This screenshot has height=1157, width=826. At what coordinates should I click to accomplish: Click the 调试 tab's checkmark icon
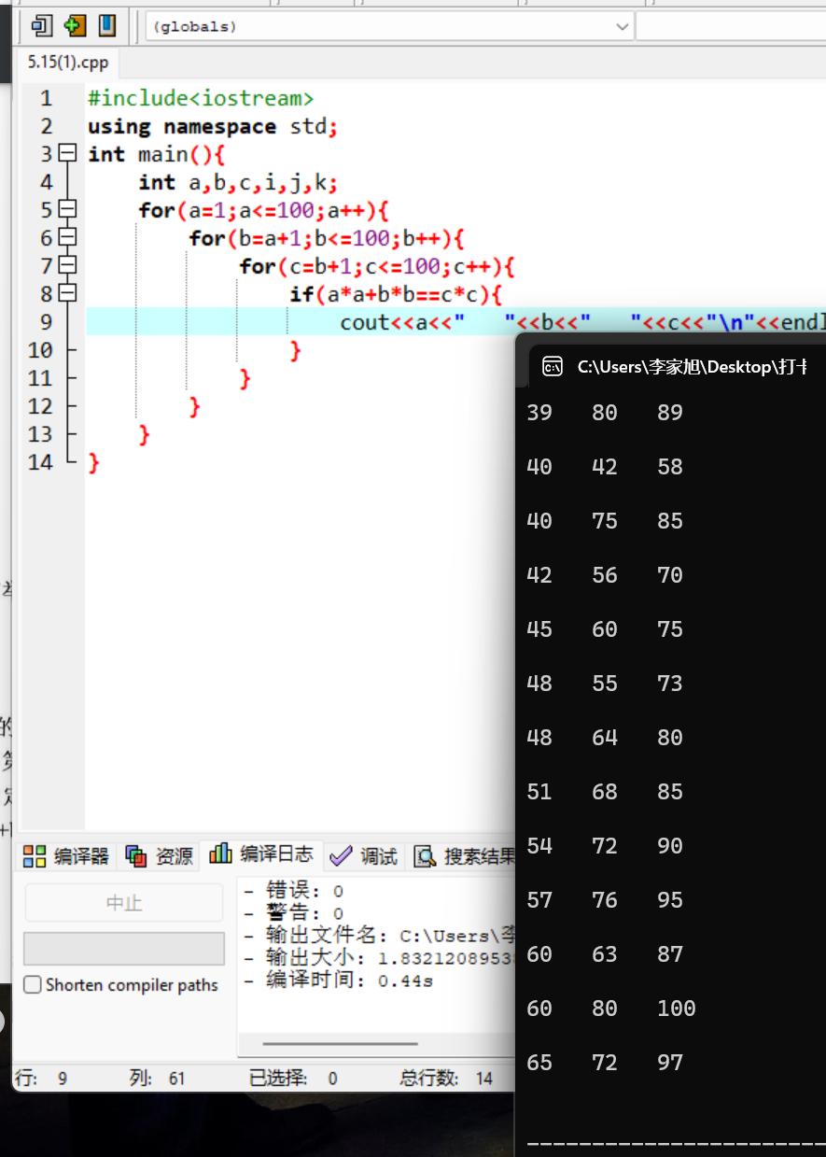tap(341, 856)
